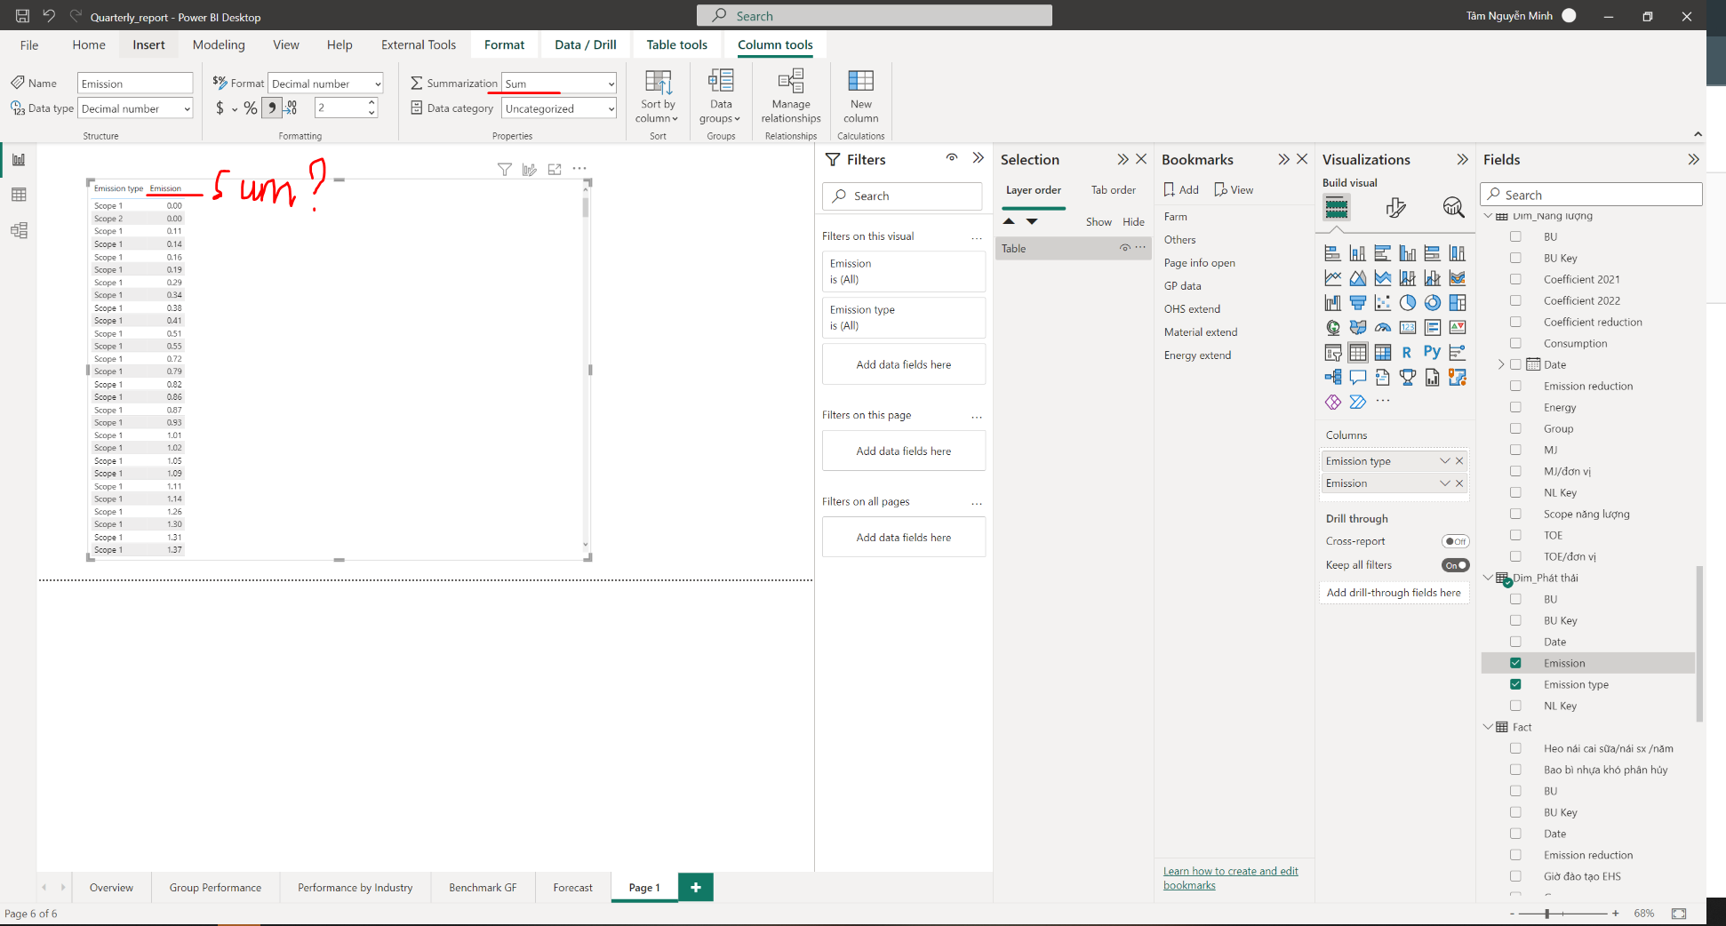The width and height of the screenshot is (1726, 926).
Task: Expand the Date hierarchy
Action: (1500, 364)
